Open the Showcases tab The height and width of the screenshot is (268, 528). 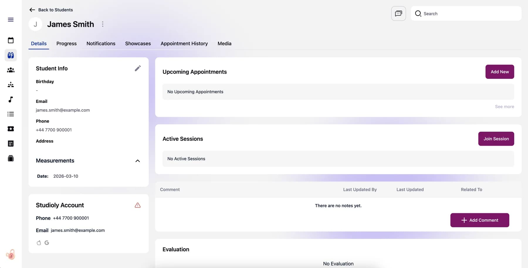tap(138, 43)
